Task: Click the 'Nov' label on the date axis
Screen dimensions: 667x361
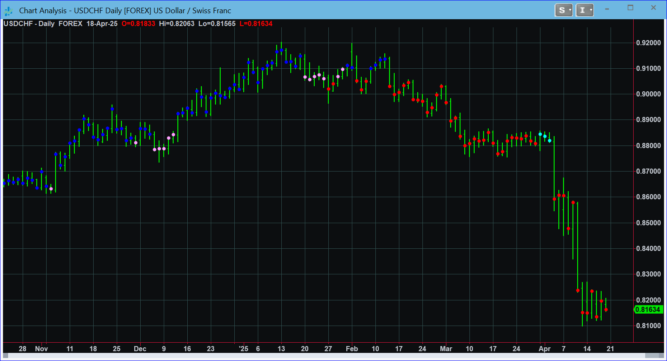Action: 41,349
